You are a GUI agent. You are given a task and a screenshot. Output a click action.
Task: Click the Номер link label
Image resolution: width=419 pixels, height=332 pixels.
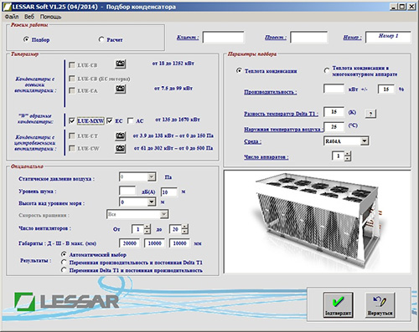pyautogui.click(x=352, y=38)
